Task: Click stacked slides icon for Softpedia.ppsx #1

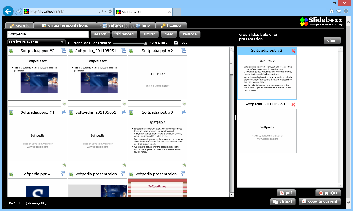Action: 63,112
